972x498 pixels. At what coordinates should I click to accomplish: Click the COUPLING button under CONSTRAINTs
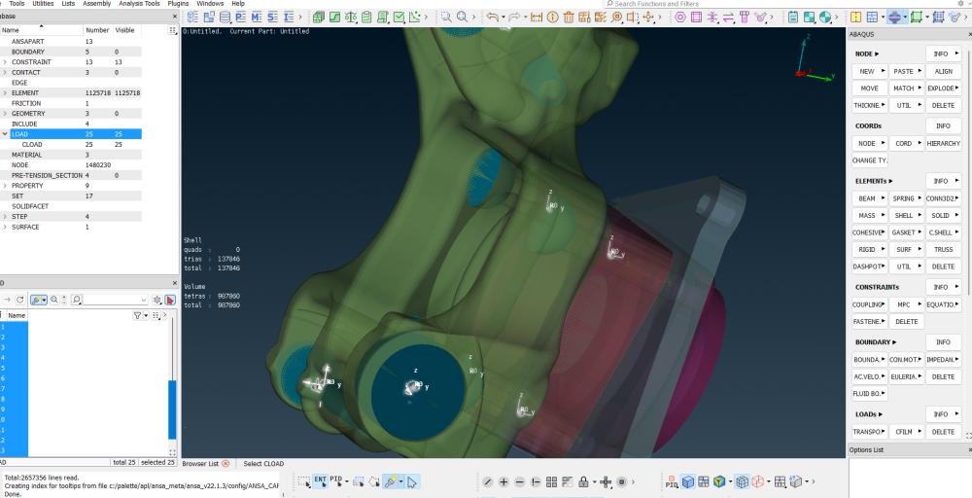point(866,304)
